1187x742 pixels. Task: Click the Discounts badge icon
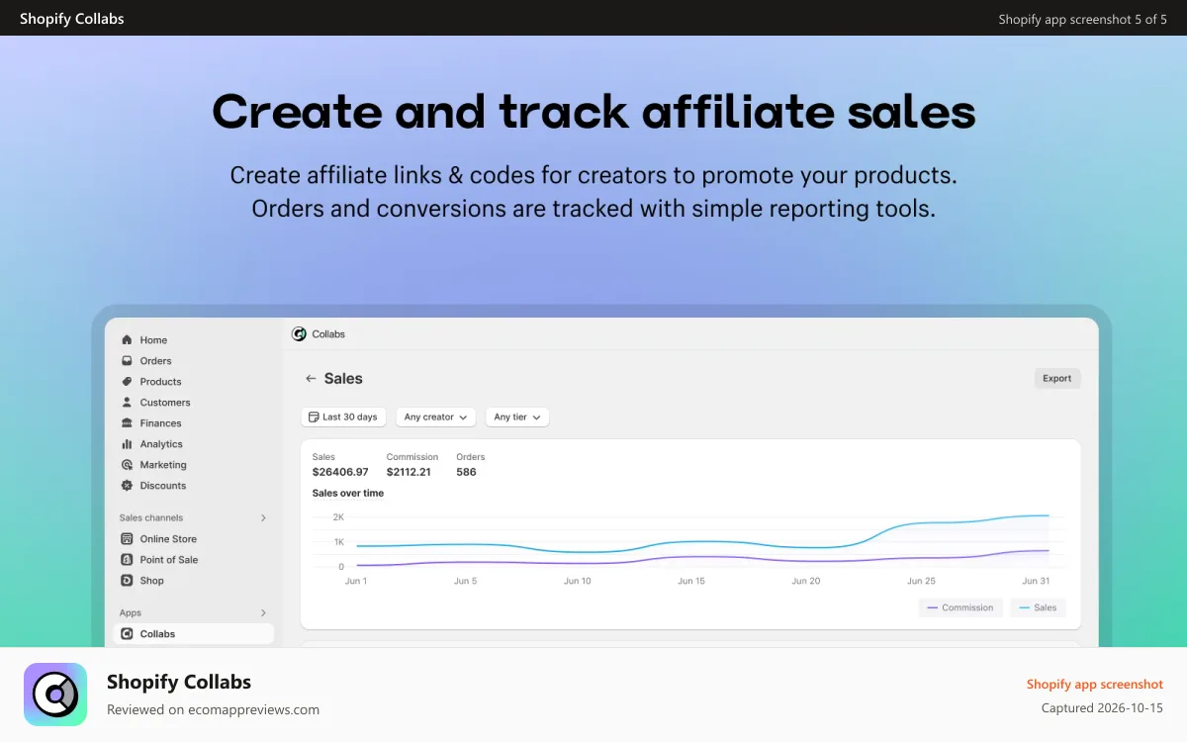point(127,486)
